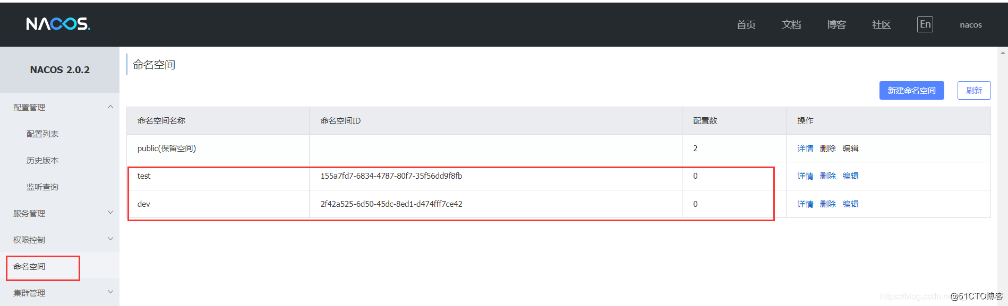Open 详情 for the public namespace
This screenshot has width=1008, height=306.
click(805, 148)
